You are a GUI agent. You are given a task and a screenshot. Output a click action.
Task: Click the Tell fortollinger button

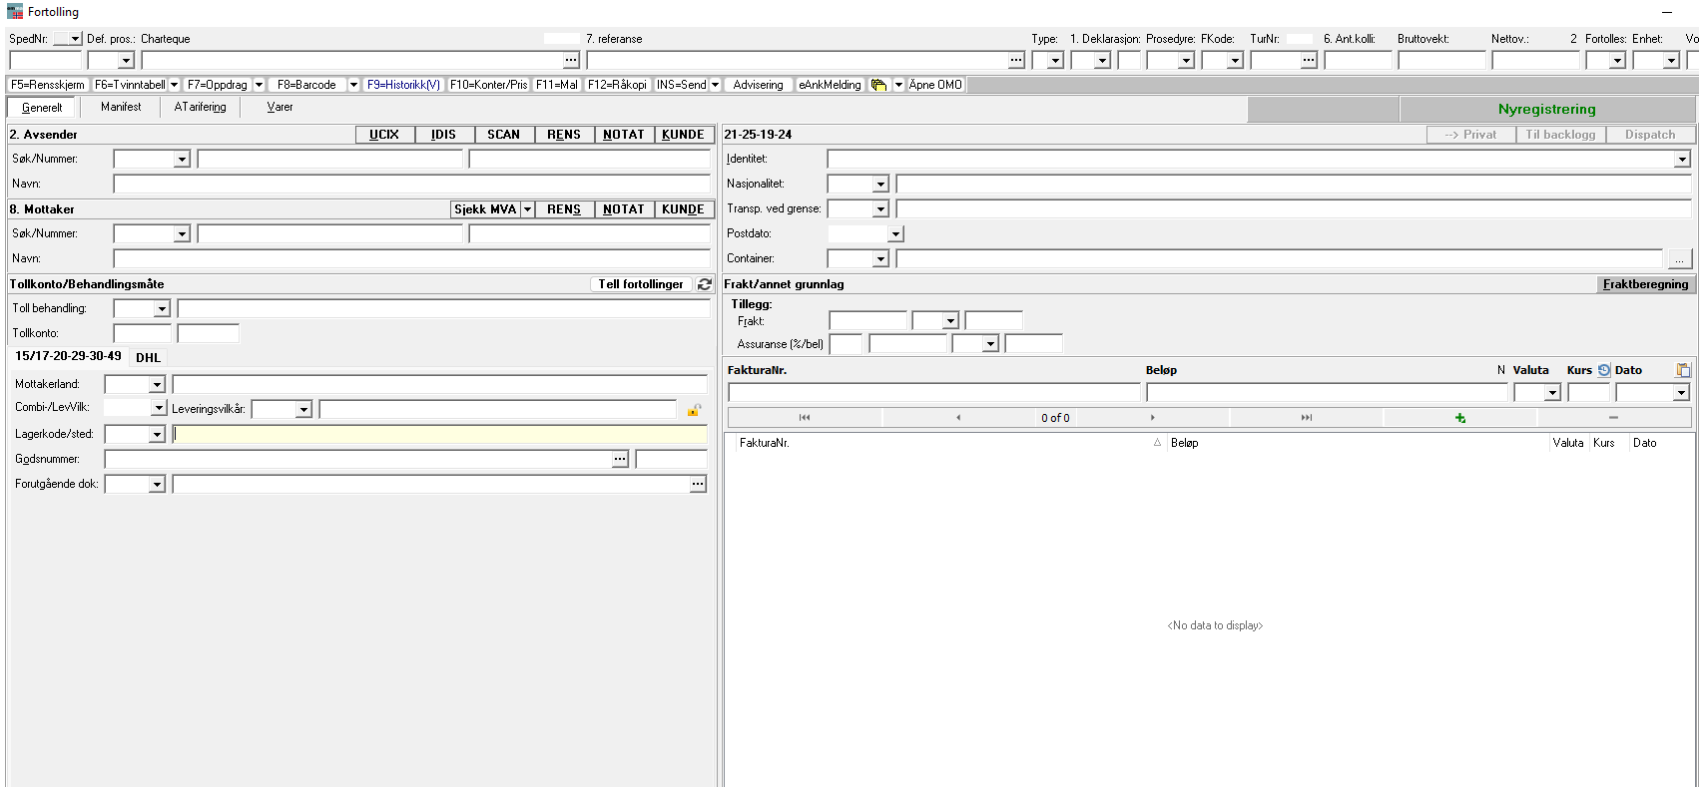[641, 284]
